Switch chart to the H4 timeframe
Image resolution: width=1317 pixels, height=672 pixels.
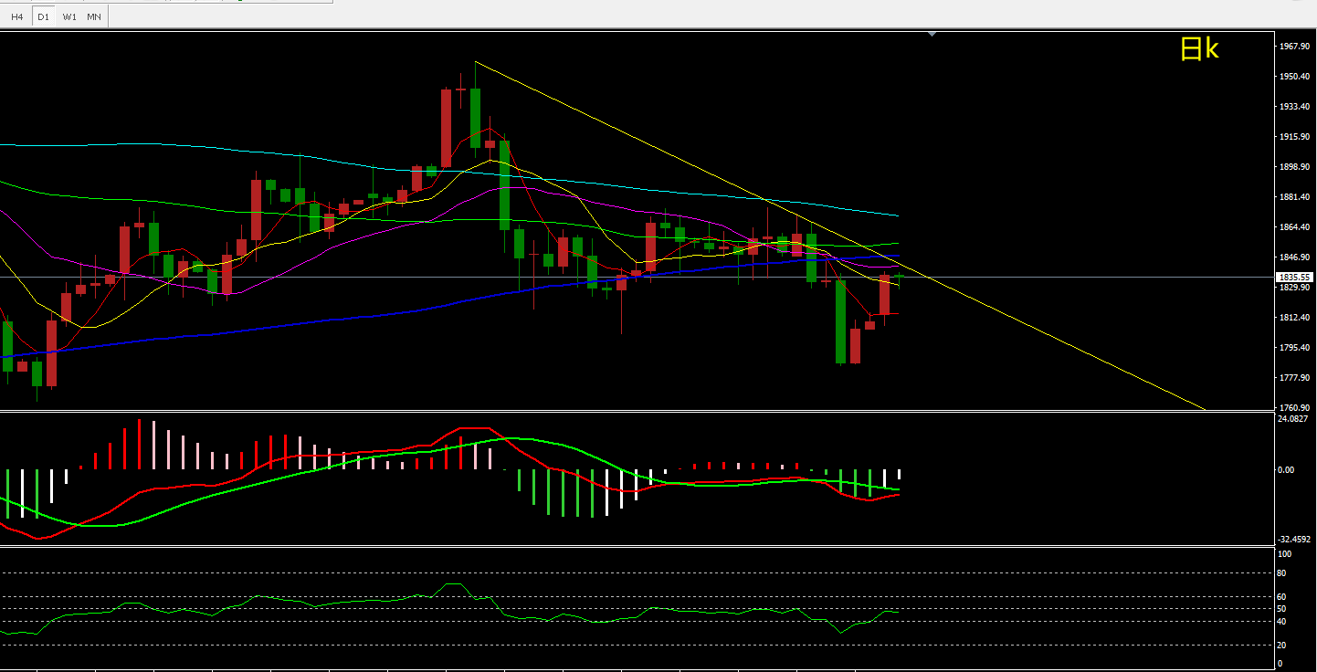(16, 16)
